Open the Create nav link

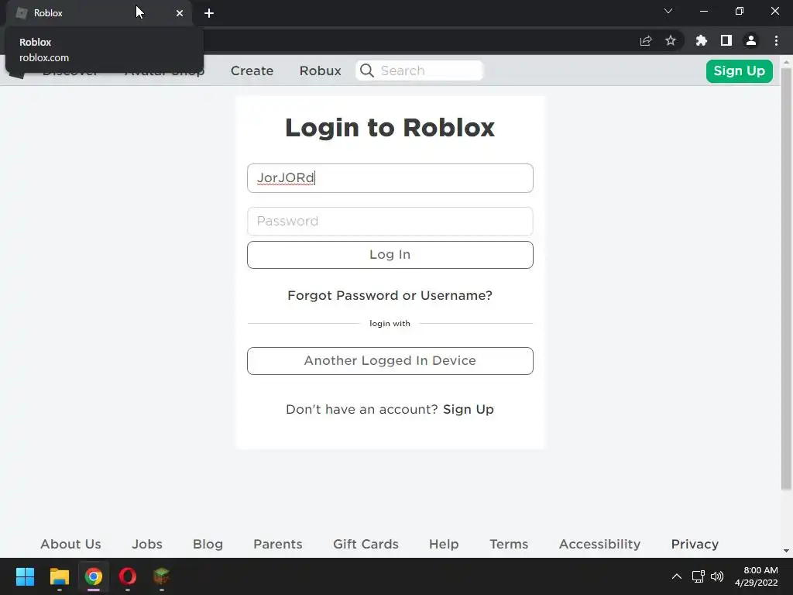point(252,71)
